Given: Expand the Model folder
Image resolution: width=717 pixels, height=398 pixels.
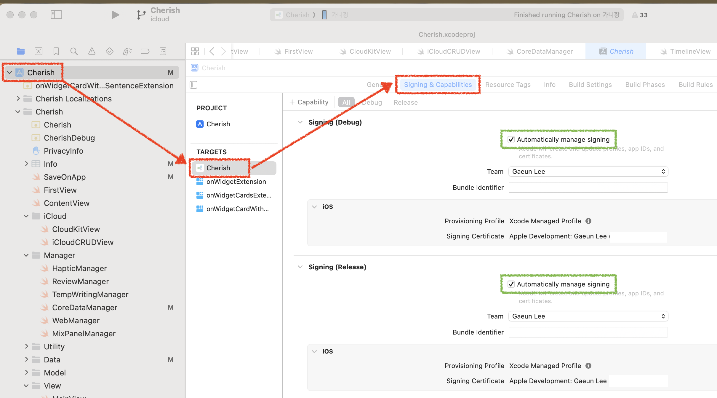Looking at the screenshot, I should 26,372.
